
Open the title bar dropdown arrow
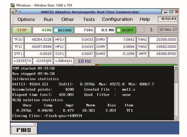20,12
